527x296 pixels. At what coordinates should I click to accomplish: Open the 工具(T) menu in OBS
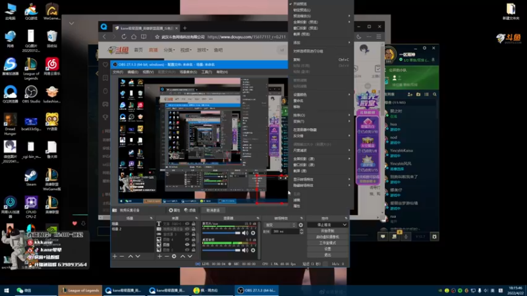tap(207, 72)
